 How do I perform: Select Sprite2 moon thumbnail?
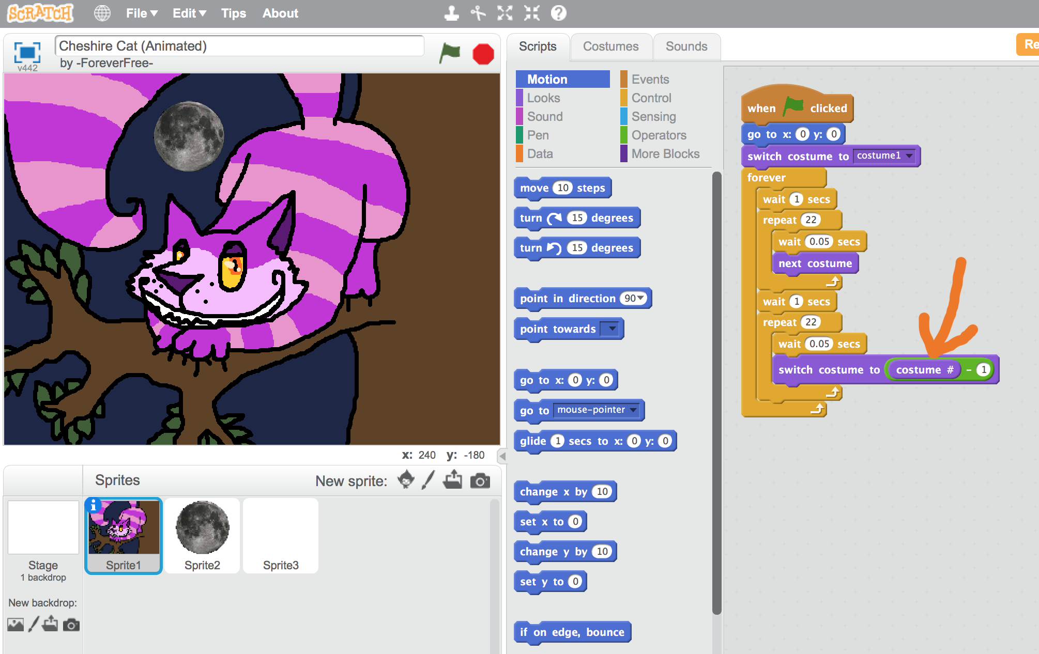point(202,536)
